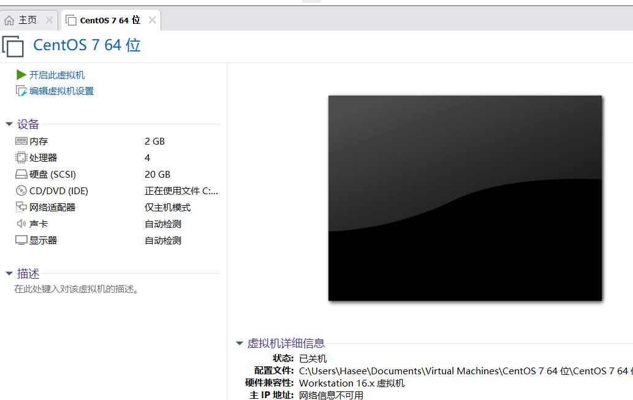Viewport: 633px width, 400px height.
Task: Click the VM icon in CentOS tab
Action: [x=70, y=20]
